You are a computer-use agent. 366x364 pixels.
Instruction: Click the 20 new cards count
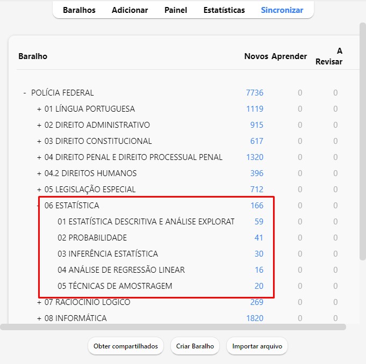(x=259, y=286)
